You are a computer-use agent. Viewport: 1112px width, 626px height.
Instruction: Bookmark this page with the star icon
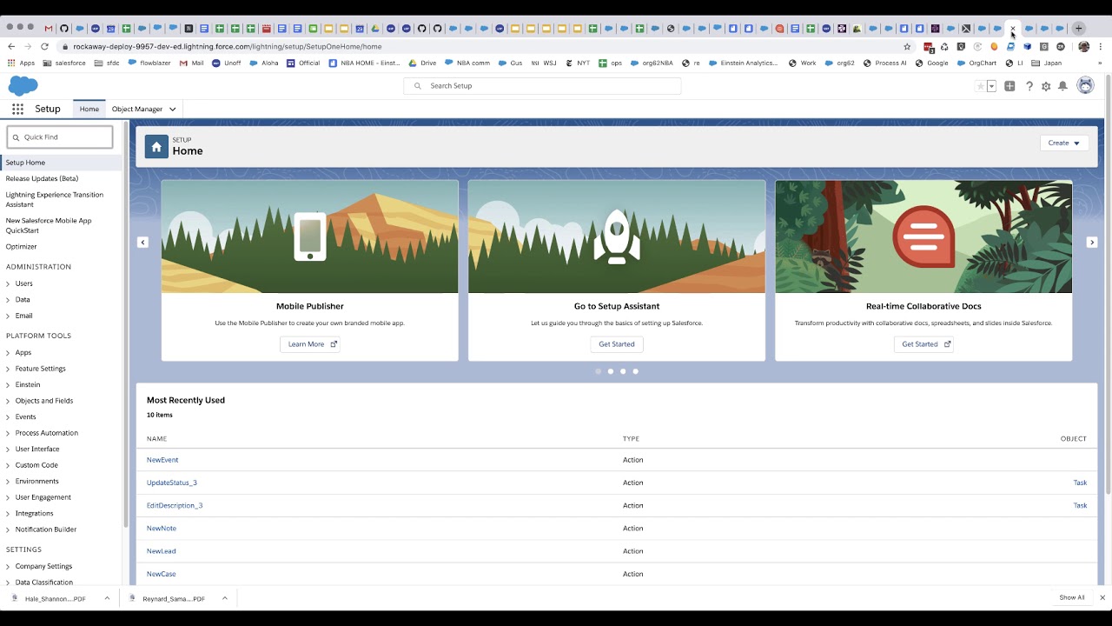coord(907,46)
